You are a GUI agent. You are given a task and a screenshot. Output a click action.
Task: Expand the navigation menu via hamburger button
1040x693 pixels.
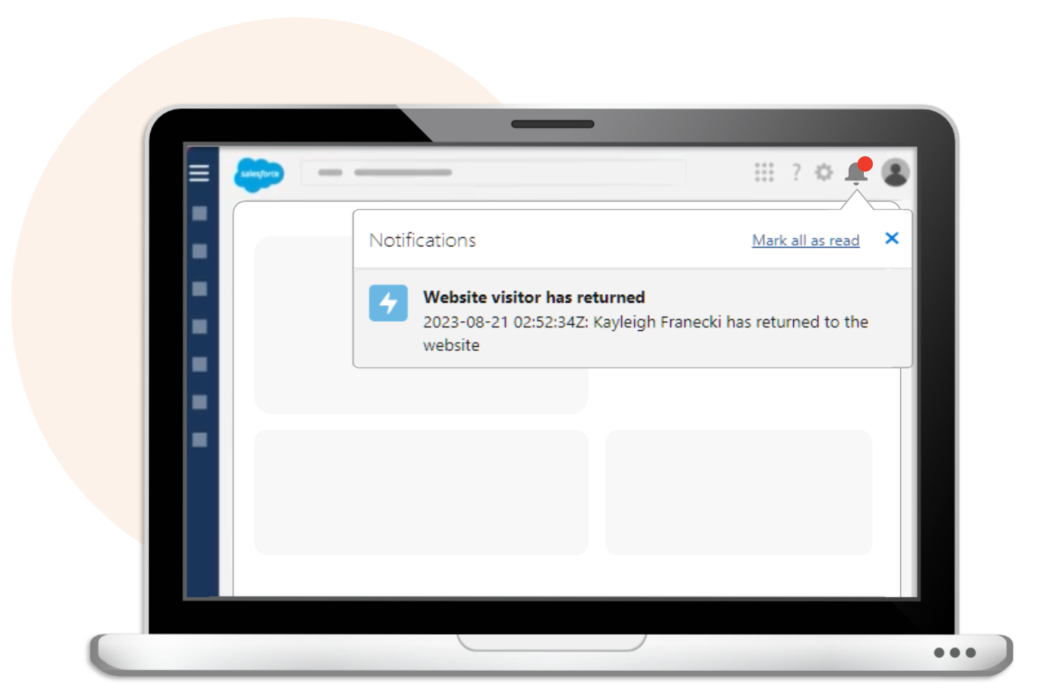pyautogui.click(x=200, y=173)
